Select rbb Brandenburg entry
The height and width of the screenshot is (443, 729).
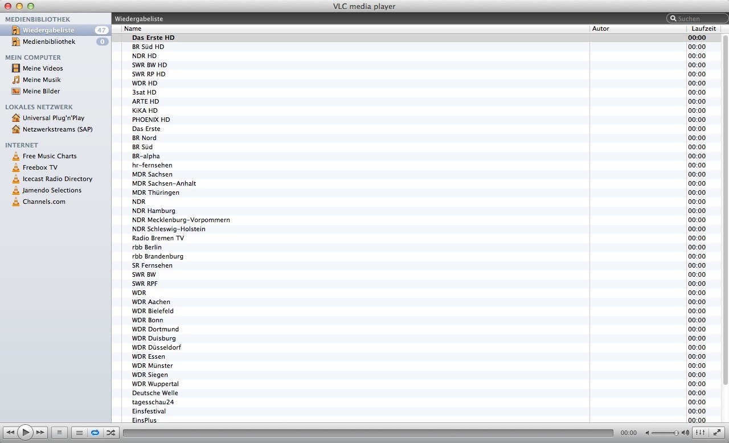(416, 256)
